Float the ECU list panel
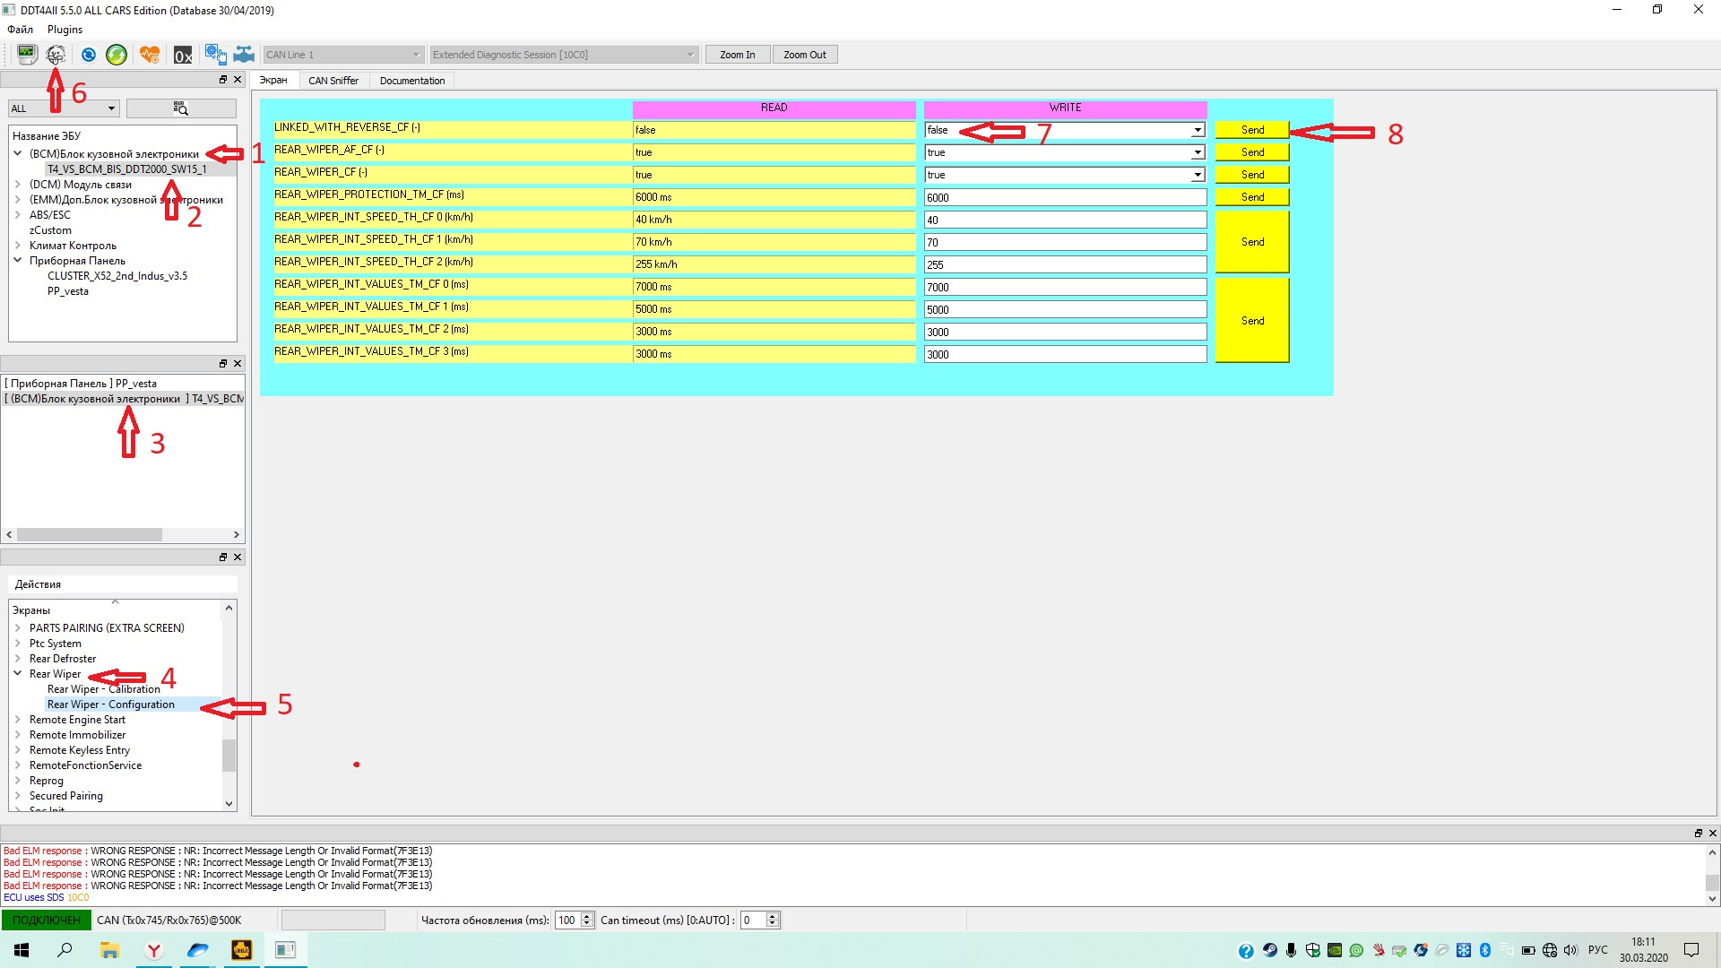Screen dimensions: 1721x968 tap(223, 80)
